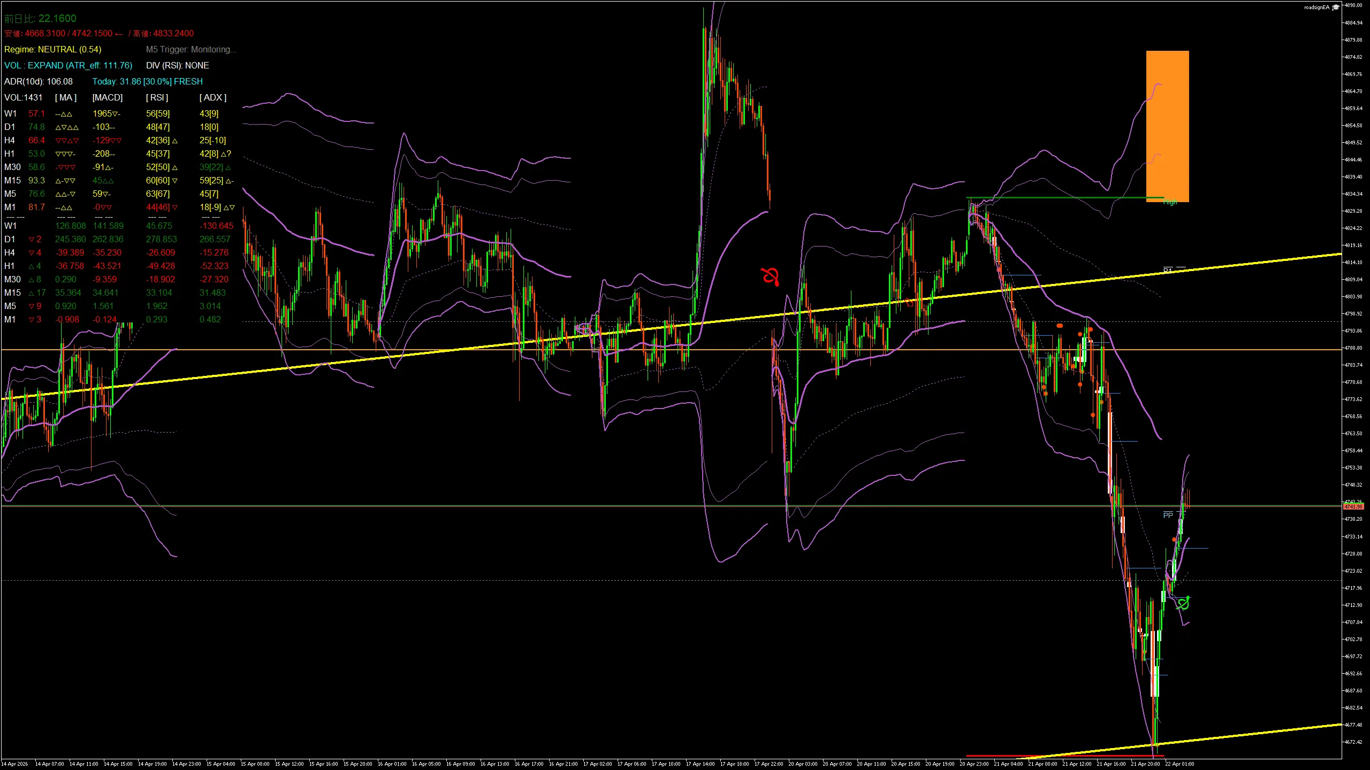Screen dimensions: 1370x770
Task: Click the PP pivot point label on the chart
Action: point(1168,515)
